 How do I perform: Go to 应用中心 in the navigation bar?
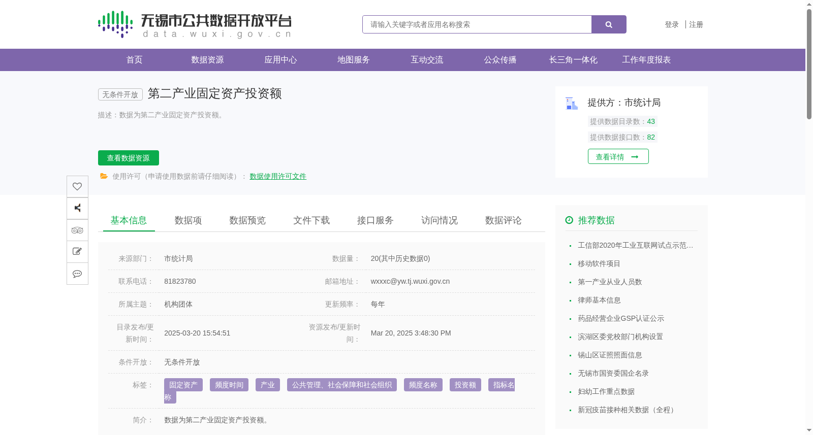click(x=280, y=60)
